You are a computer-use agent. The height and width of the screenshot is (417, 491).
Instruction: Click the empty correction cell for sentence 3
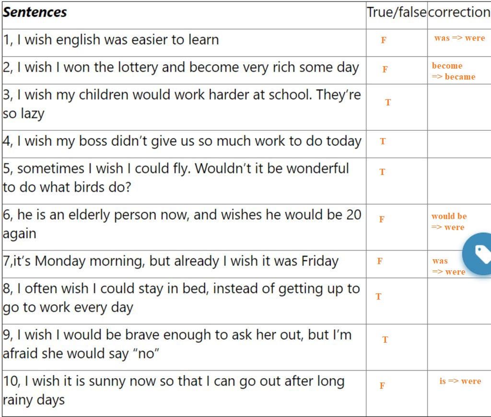click(x=459, y=107)
